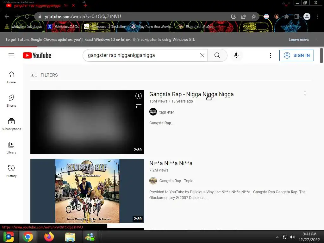Click '15M views' metadata text

point(158,101)
